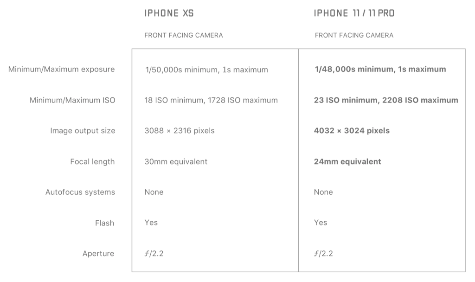Image resolution: width=475 pixels, height=282 pixels.
Task: Click the 30mm equivalent focal length
Action: point(176,162)
